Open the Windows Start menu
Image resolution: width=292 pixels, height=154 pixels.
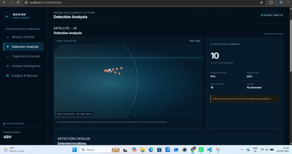(x=75, y=150)
